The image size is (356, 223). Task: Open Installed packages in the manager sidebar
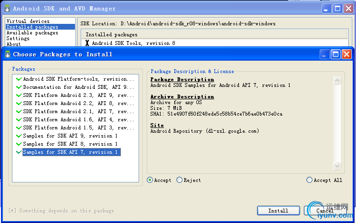(x=41, y=27)
